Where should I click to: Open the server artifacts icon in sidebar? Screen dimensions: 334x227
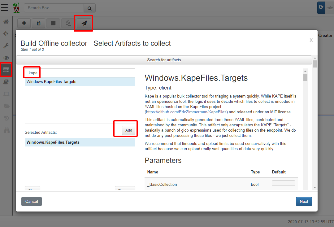6,70
